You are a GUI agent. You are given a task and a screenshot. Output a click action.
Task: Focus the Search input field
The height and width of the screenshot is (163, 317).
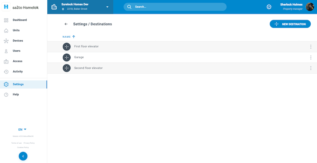pyautogui.click(x=175, y=7)
